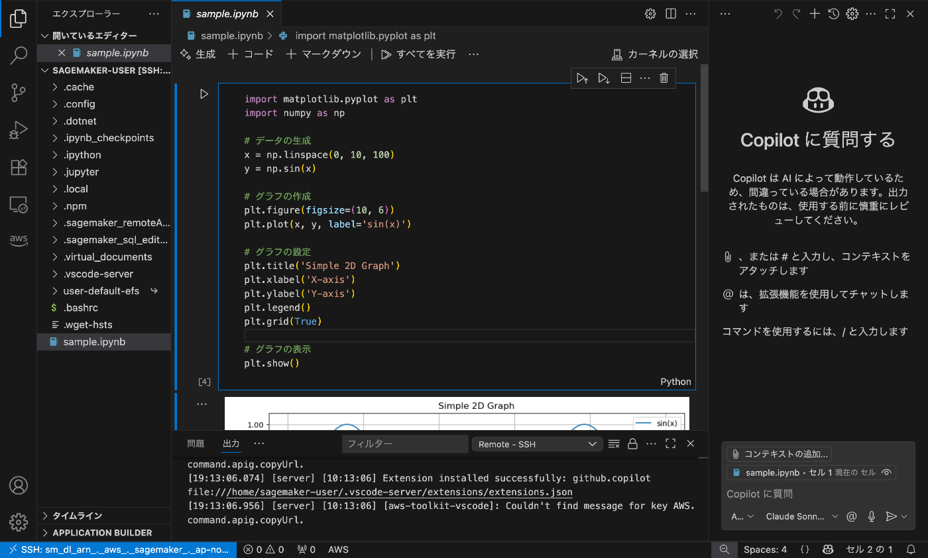Image resolution: width=928 pixels, height=558 pixels.
Task: Split the cell using the cell toolbar
Action: [625, 78]
